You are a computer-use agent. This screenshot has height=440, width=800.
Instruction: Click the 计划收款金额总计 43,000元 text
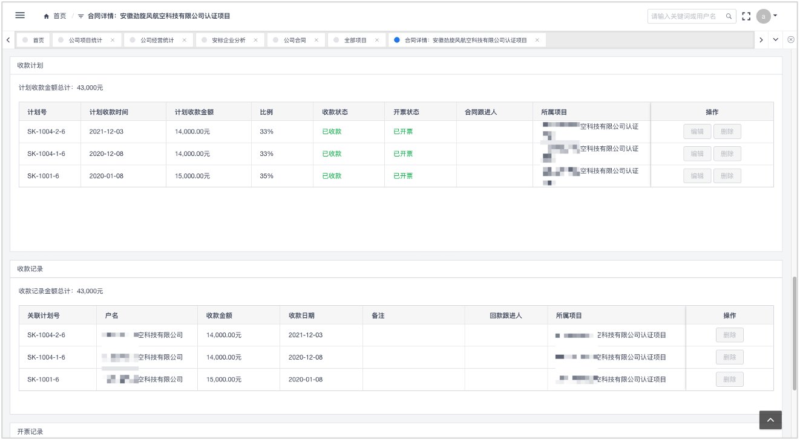point(61,88)
